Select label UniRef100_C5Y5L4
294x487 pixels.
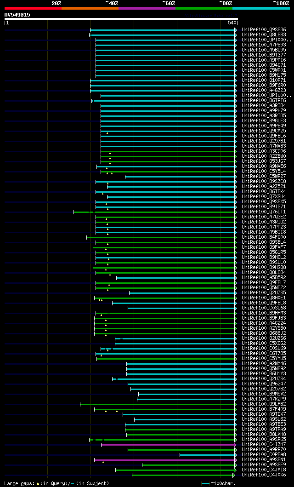coord(264,172)
